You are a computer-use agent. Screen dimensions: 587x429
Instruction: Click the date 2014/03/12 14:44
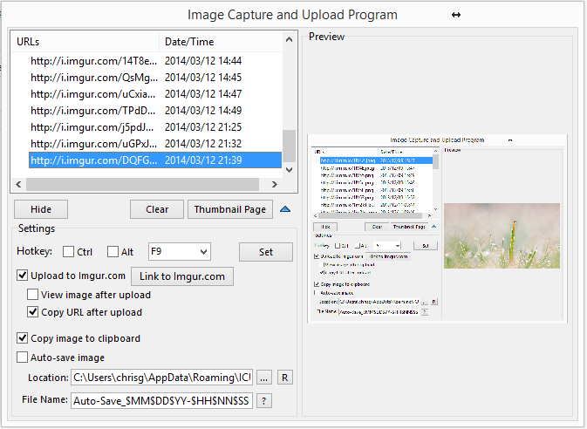coord(203,61)
